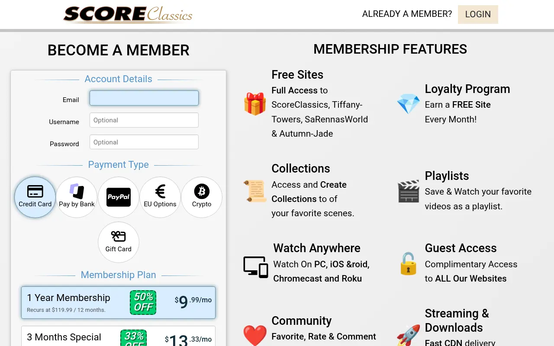Image resolution: width=554 pixels, height=346 pixels.
Task: Click the 'Guest Access' feature title
Action: point(461,248)
